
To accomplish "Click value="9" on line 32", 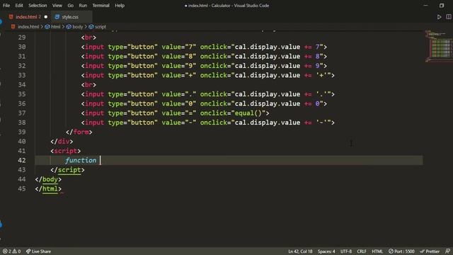I will pyautogui.click(x=179, y=66).
